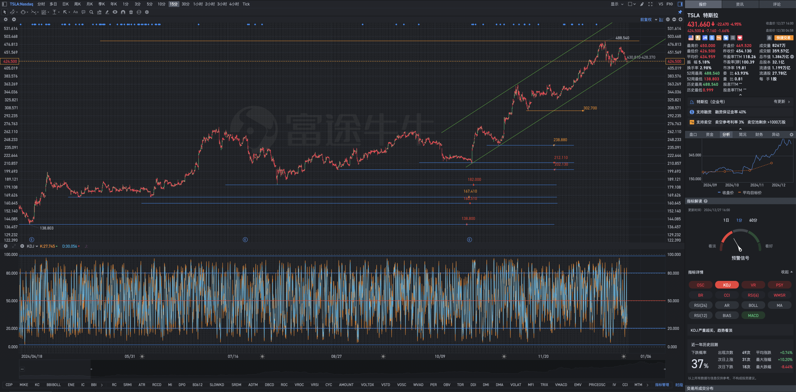Image resolution: width=796 pixels, height=392 pixels.
Task: Select the Tick timeframe
Action: (x=246, y=4)
